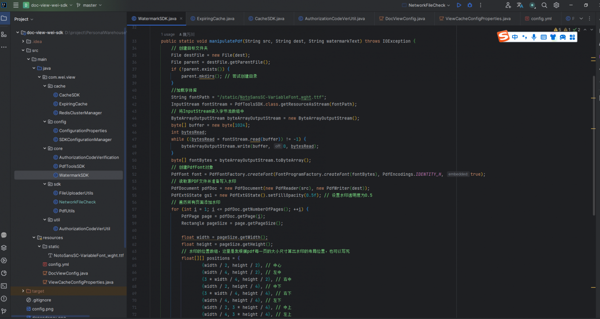Collapse the config package

click(x=45, y=122)
